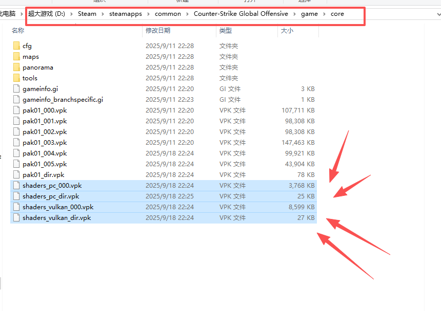441x311 pixels.
Task: Sort by the 修改日期 column header
Action: (157, 31)
